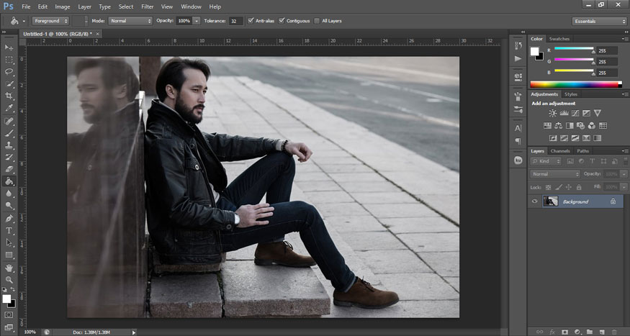Switch to the Paths tab

(582, 151)
